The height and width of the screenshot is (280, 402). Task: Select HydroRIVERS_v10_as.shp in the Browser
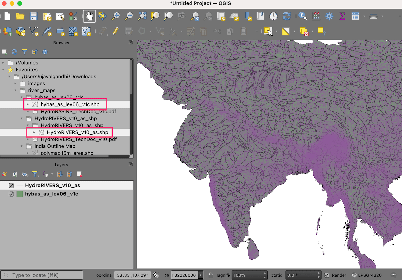[77, 132]
